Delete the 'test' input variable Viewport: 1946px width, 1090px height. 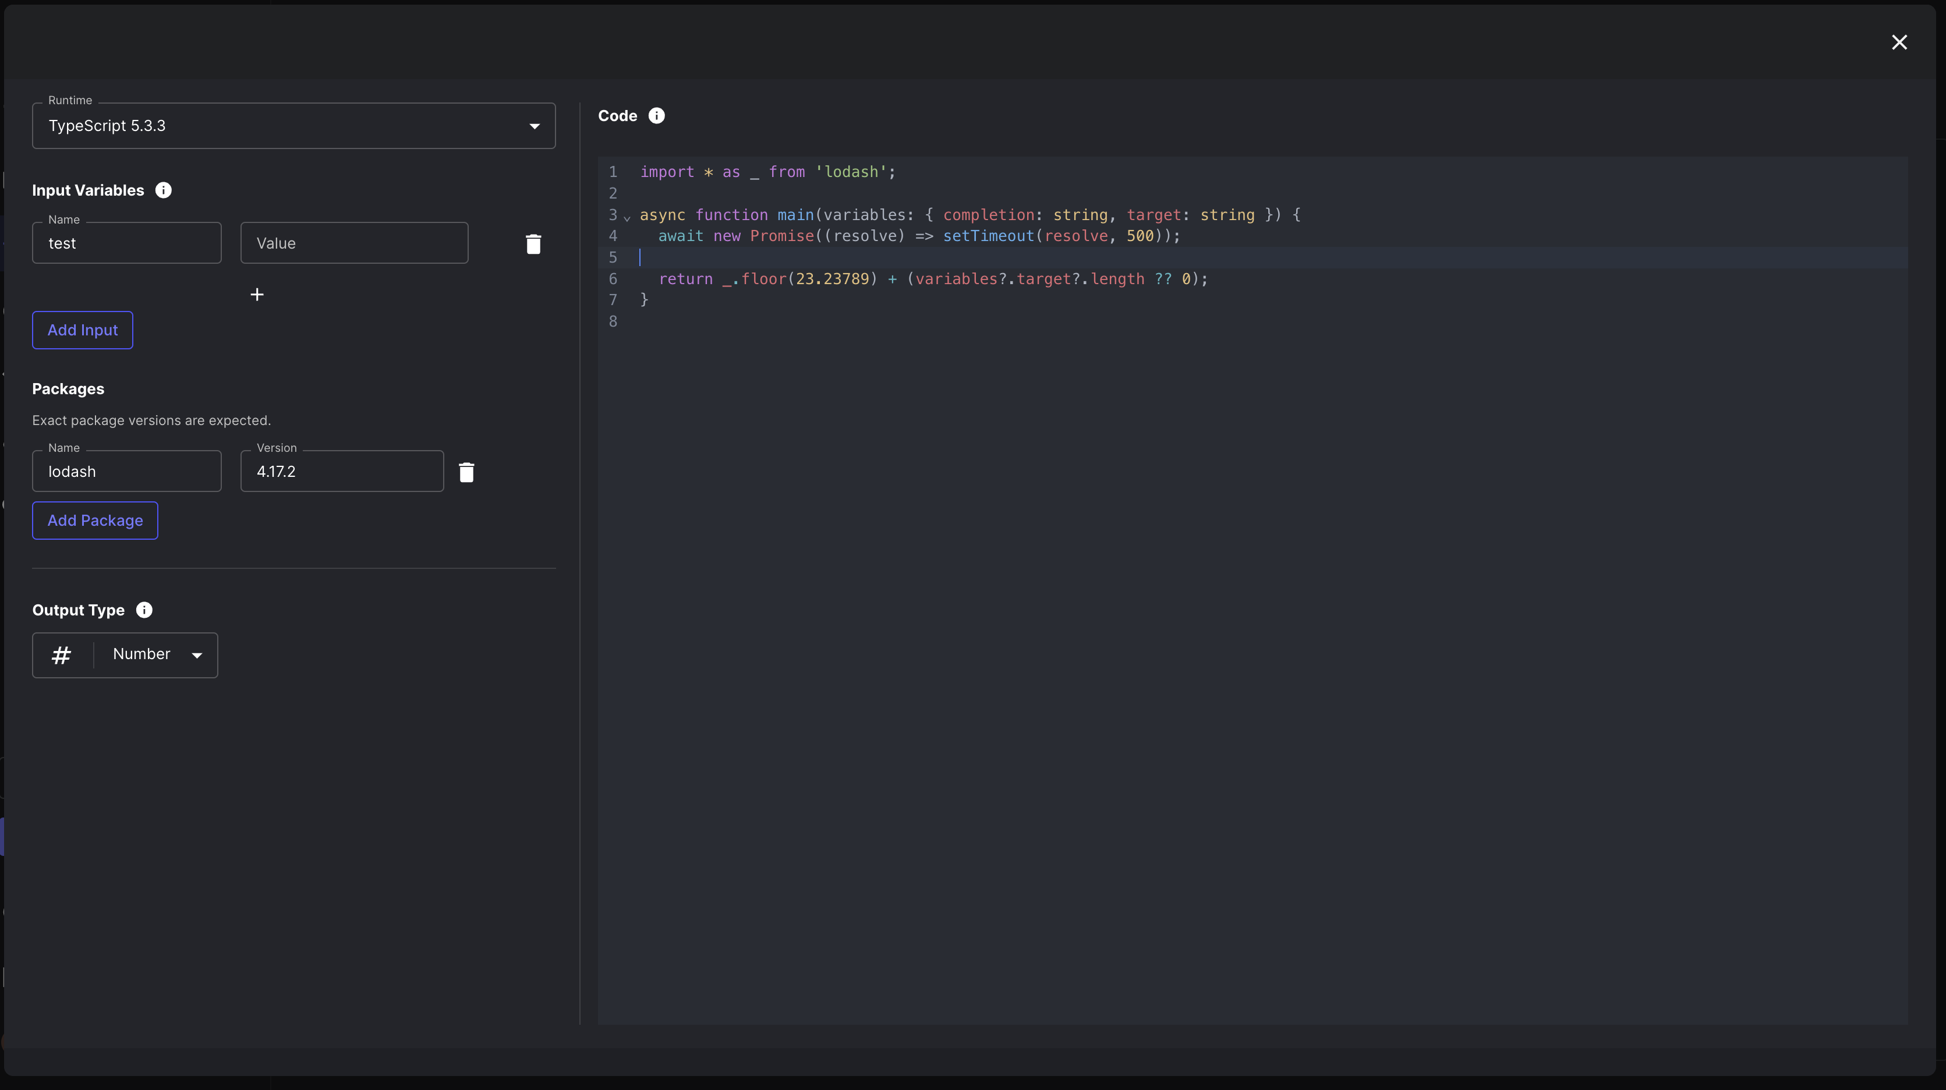click(x=533, y=244)
